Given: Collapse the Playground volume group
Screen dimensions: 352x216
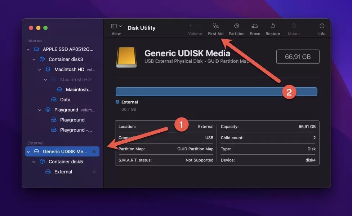Looking at the screenshot, I should click(x=39, y=110).
